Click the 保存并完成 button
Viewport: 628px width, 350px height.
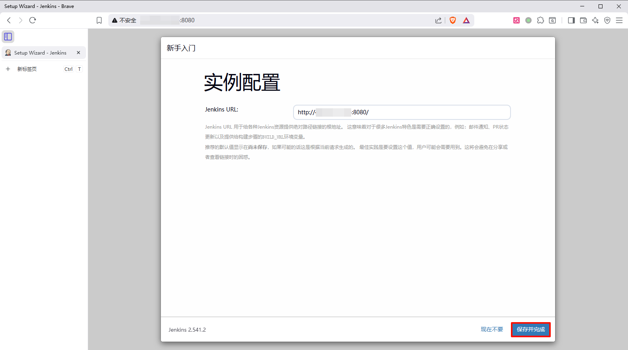tap(530, 329)
